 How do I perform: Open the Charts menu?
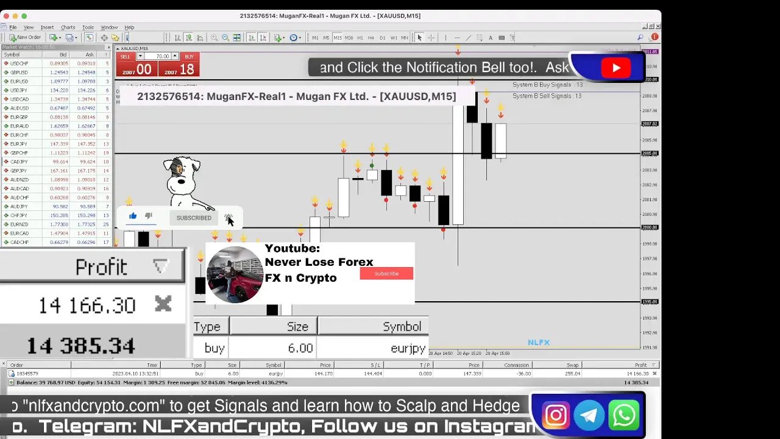click(68, 27)
